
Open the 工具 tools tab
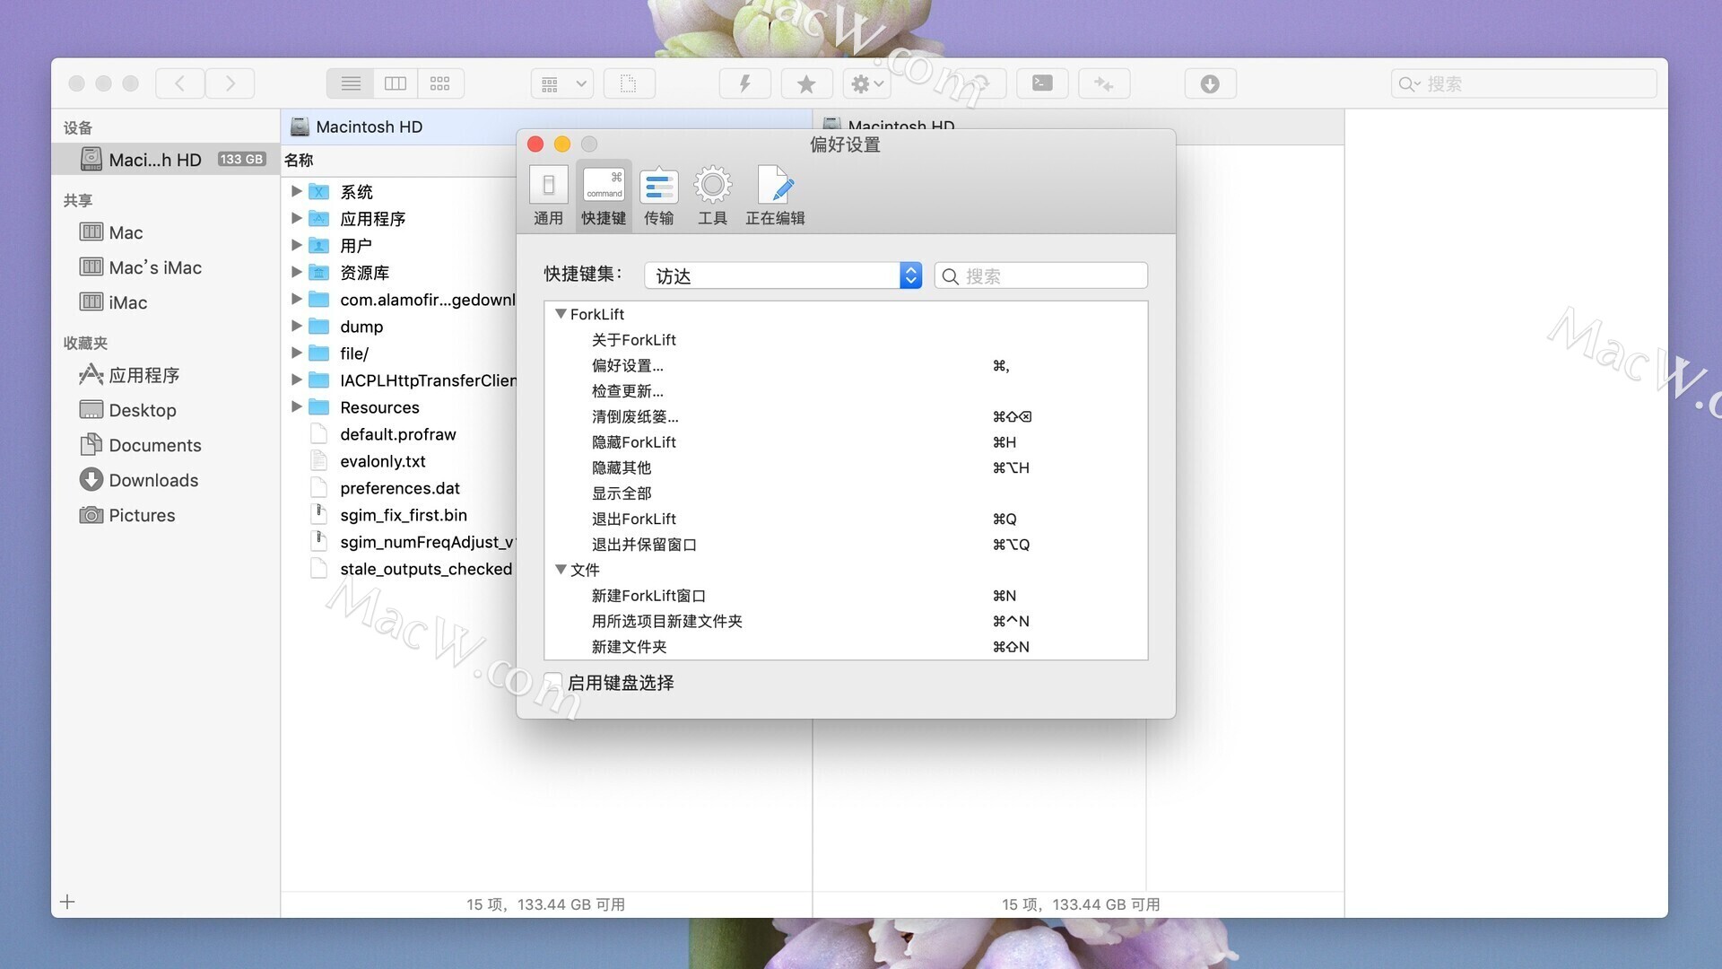pyautogui.click(x=712, y=196)
